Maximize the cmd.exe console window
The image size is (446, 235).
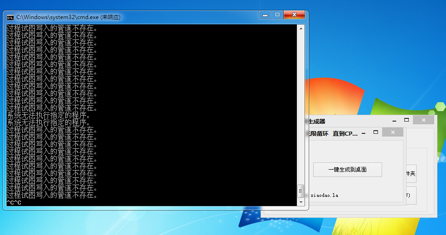tap(277, 15)
